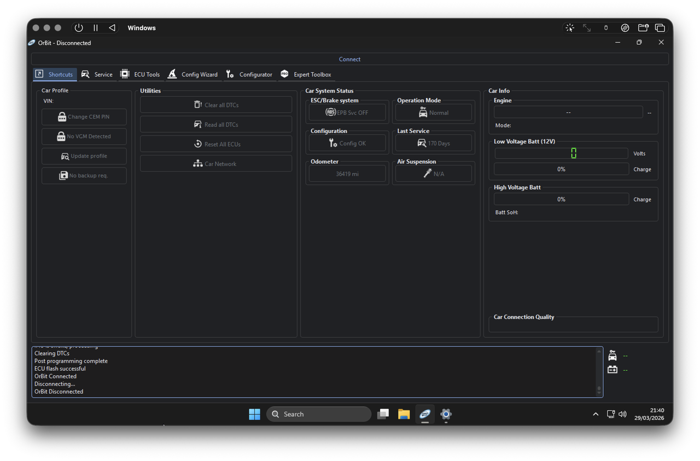Viewport: 700px width, 461px height.
Task: Open the Expert Toolbox tab
Action: 306,74
